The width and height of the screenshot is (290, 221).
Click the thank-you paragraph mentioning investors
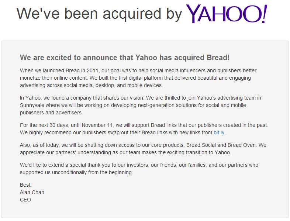click(139, 169)
